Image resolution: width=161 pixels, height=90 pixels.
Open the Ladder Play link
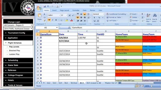coord(14,54)
